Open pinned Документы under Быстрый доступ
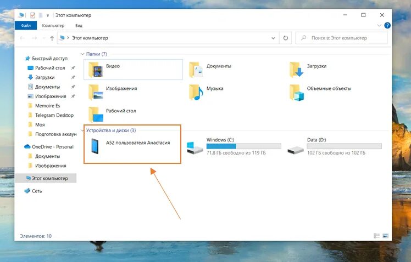Viewport: 411px width, 262px height. (x=44, y=87)
